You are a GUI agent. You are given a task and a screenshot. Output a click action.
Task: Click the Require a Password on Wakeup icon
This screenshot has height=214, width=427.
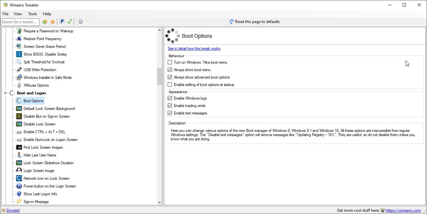click(x=19, y=31)
